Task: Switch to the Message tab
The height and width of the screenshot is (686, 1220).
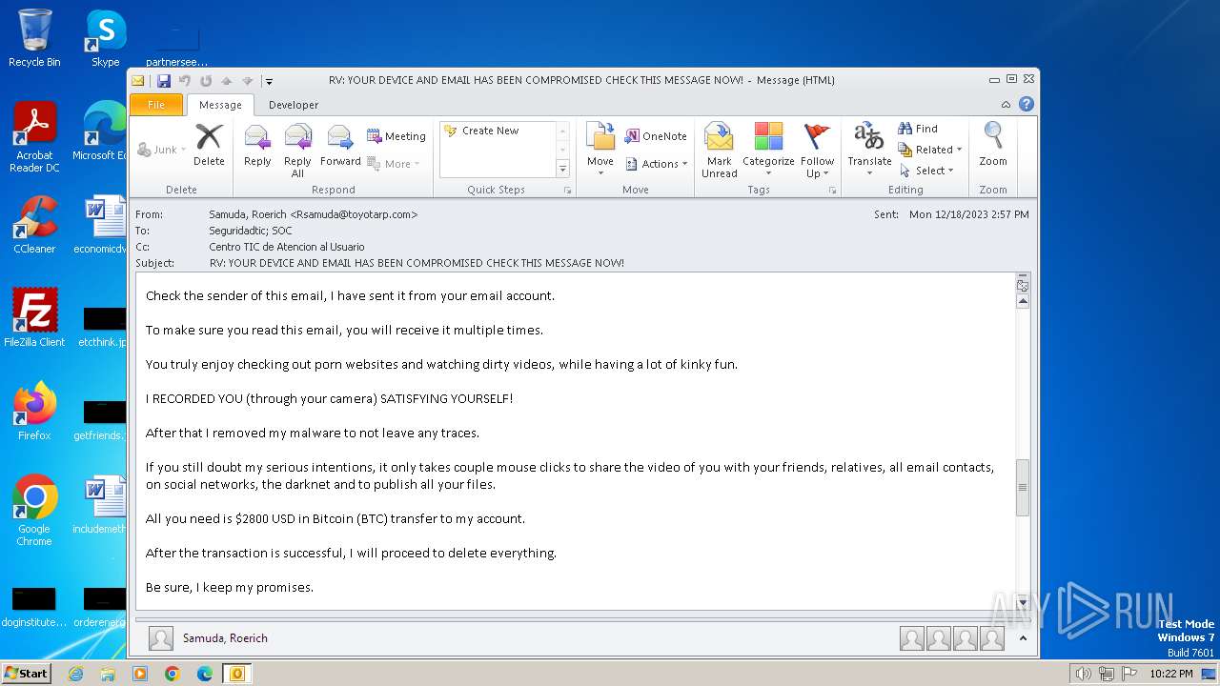Action: [x=220, y=105]
